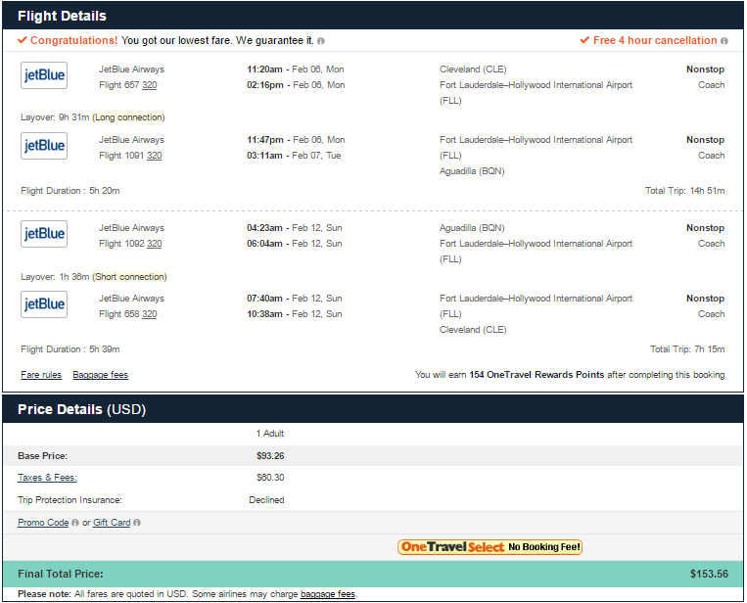
Task: Open aircraft 320 link for Flight 1092
Action: (155, 244)
